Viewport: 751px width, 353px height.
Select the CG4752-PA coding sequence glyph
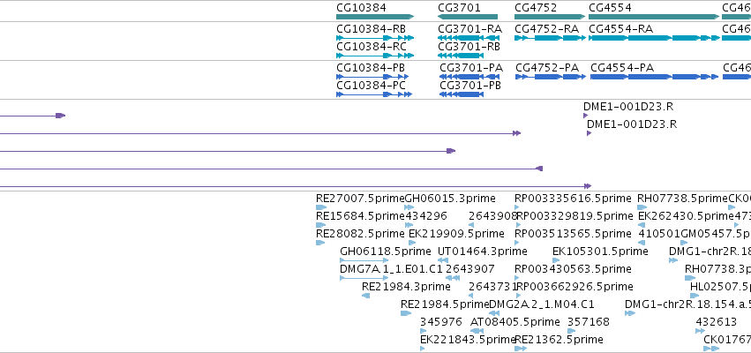(x=547, y=77)
